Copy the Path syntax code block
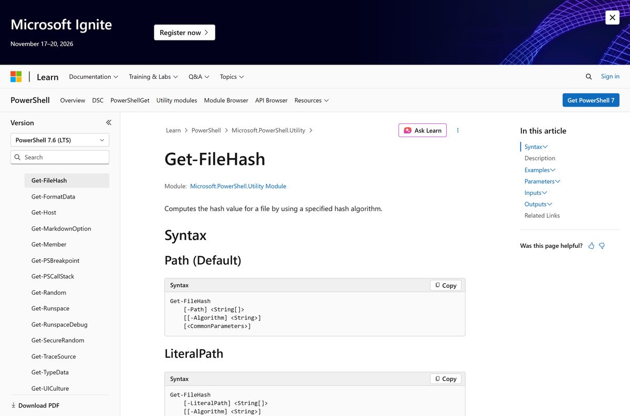 click(x=446, y=285)
